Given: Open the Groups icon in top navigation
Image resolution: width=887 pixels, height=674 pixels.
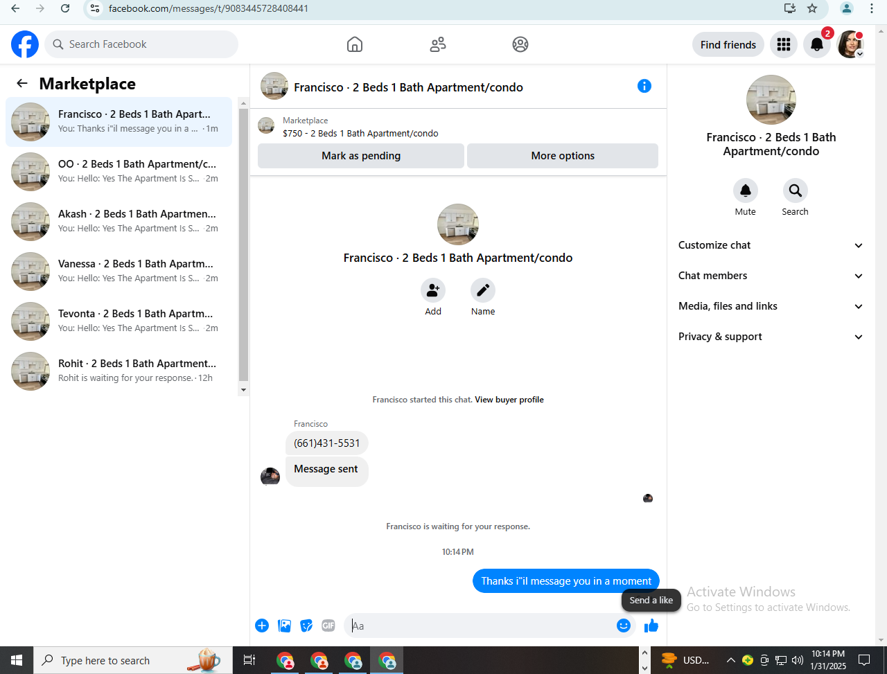Looking at the screenshot, I should pos(520,44).
